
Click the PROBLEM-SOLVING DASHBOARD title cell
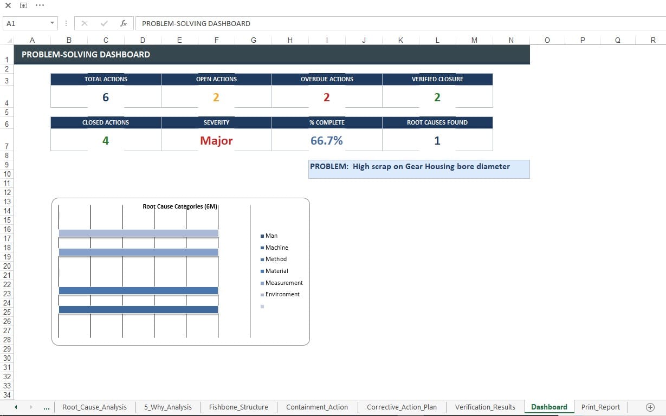271,55
